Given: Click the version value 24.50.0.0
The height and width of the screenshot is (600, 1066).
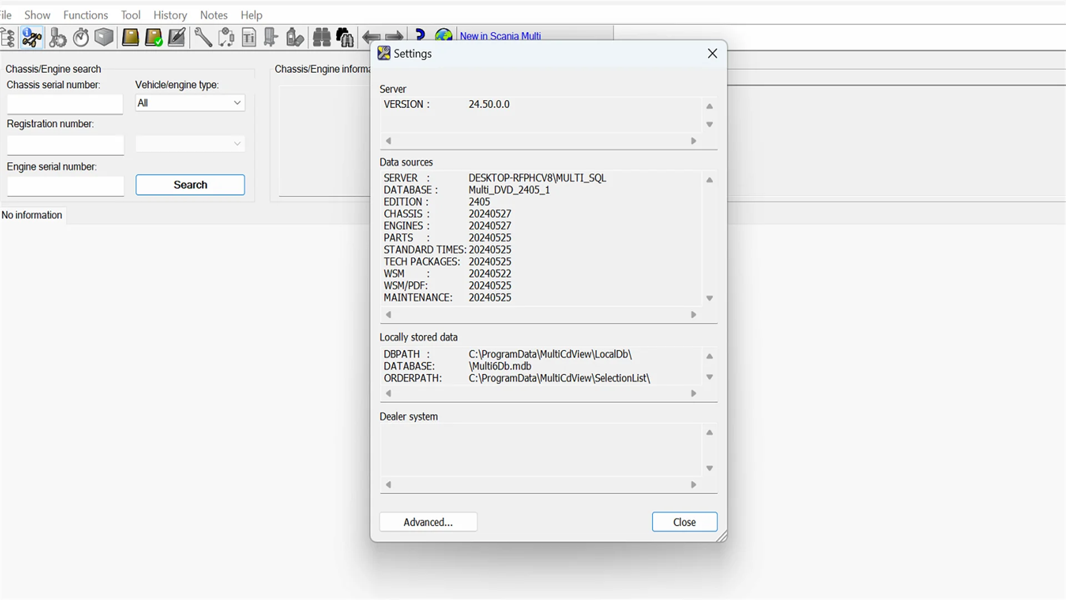Looking at the screenshot, I should (489, 104).
